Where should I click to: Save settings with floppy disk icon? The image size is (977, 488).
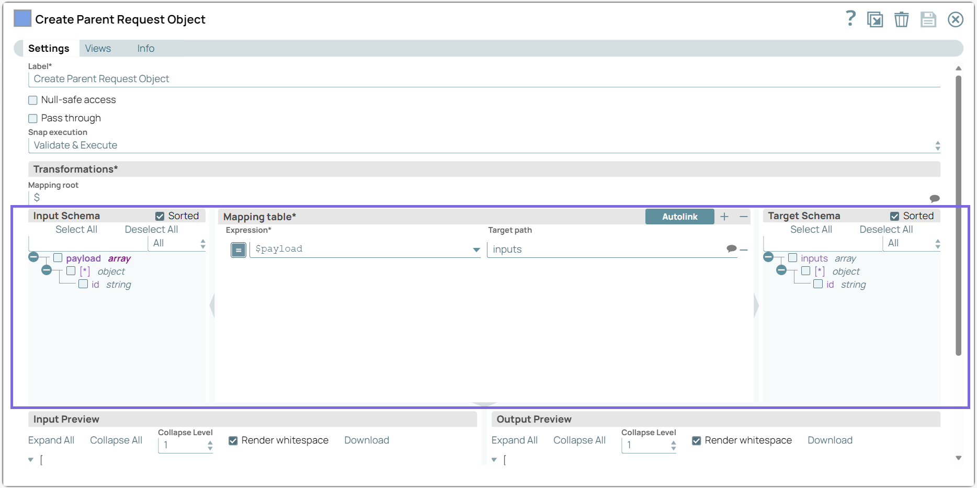tap(928, 19)
